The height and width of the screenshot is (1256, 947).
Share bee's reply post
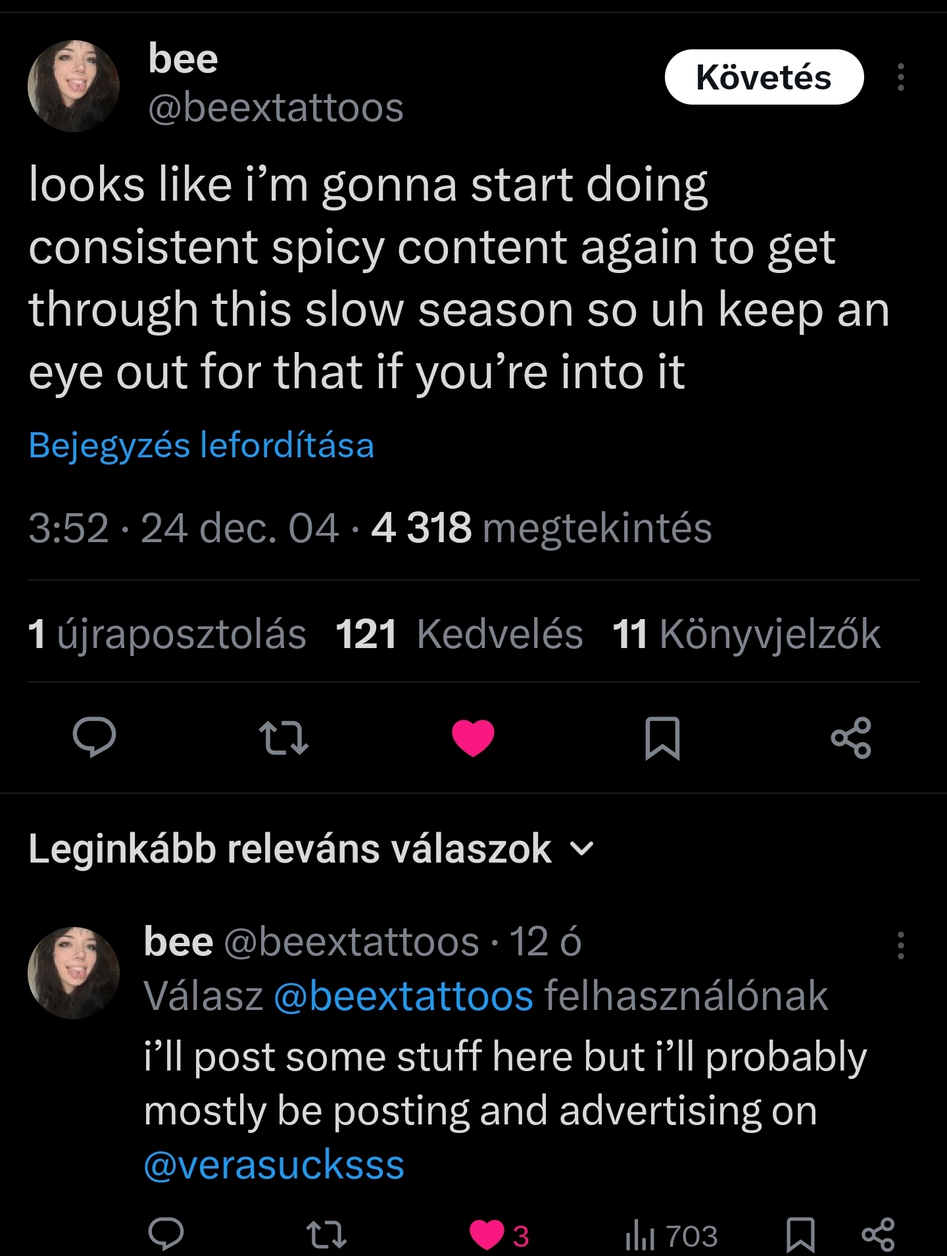[x=878, y=1234]
